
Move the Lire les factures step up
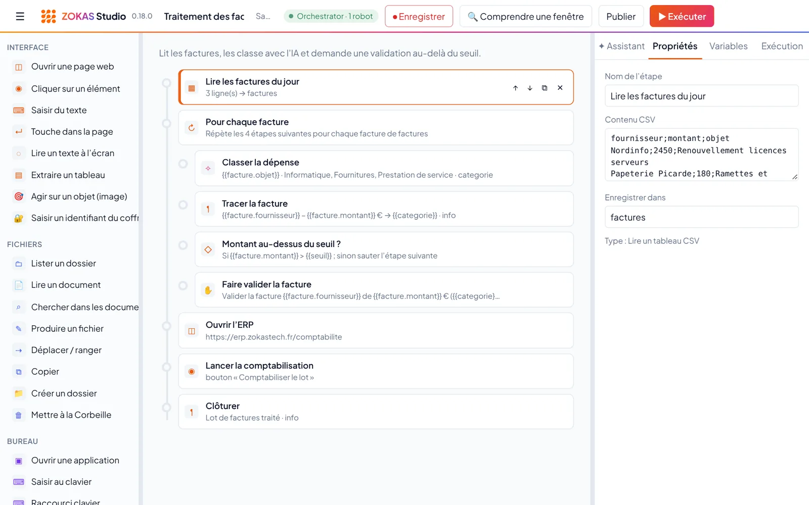tap(515, 88)
